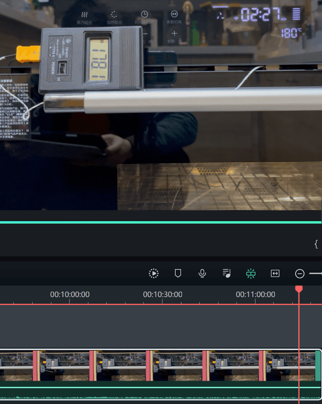The width and height of the screenshot is (322, 404).
Task: Click the Render Preview icon
Action: tap(153, 273)
